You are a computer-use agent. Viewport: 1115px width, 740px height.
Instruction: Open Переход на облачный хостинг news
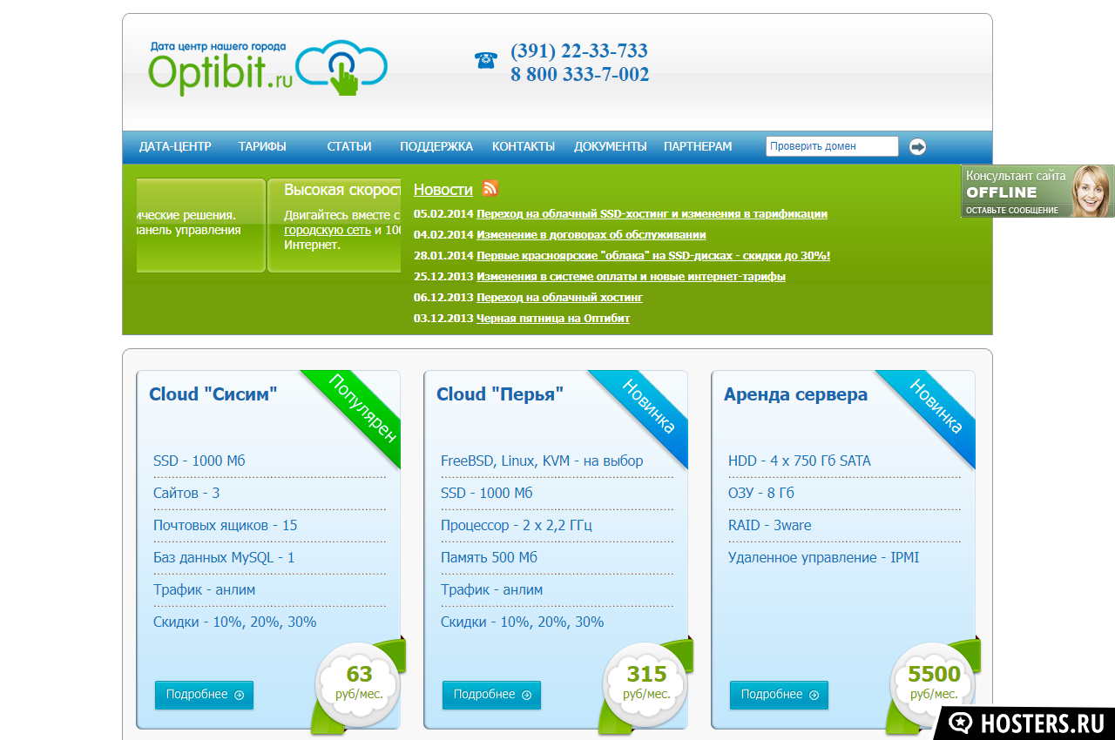pyautogui.click(x=559, y=297)
